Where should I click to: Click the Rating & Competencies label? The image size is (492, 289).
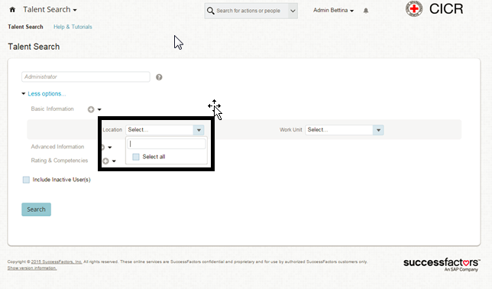60,161
